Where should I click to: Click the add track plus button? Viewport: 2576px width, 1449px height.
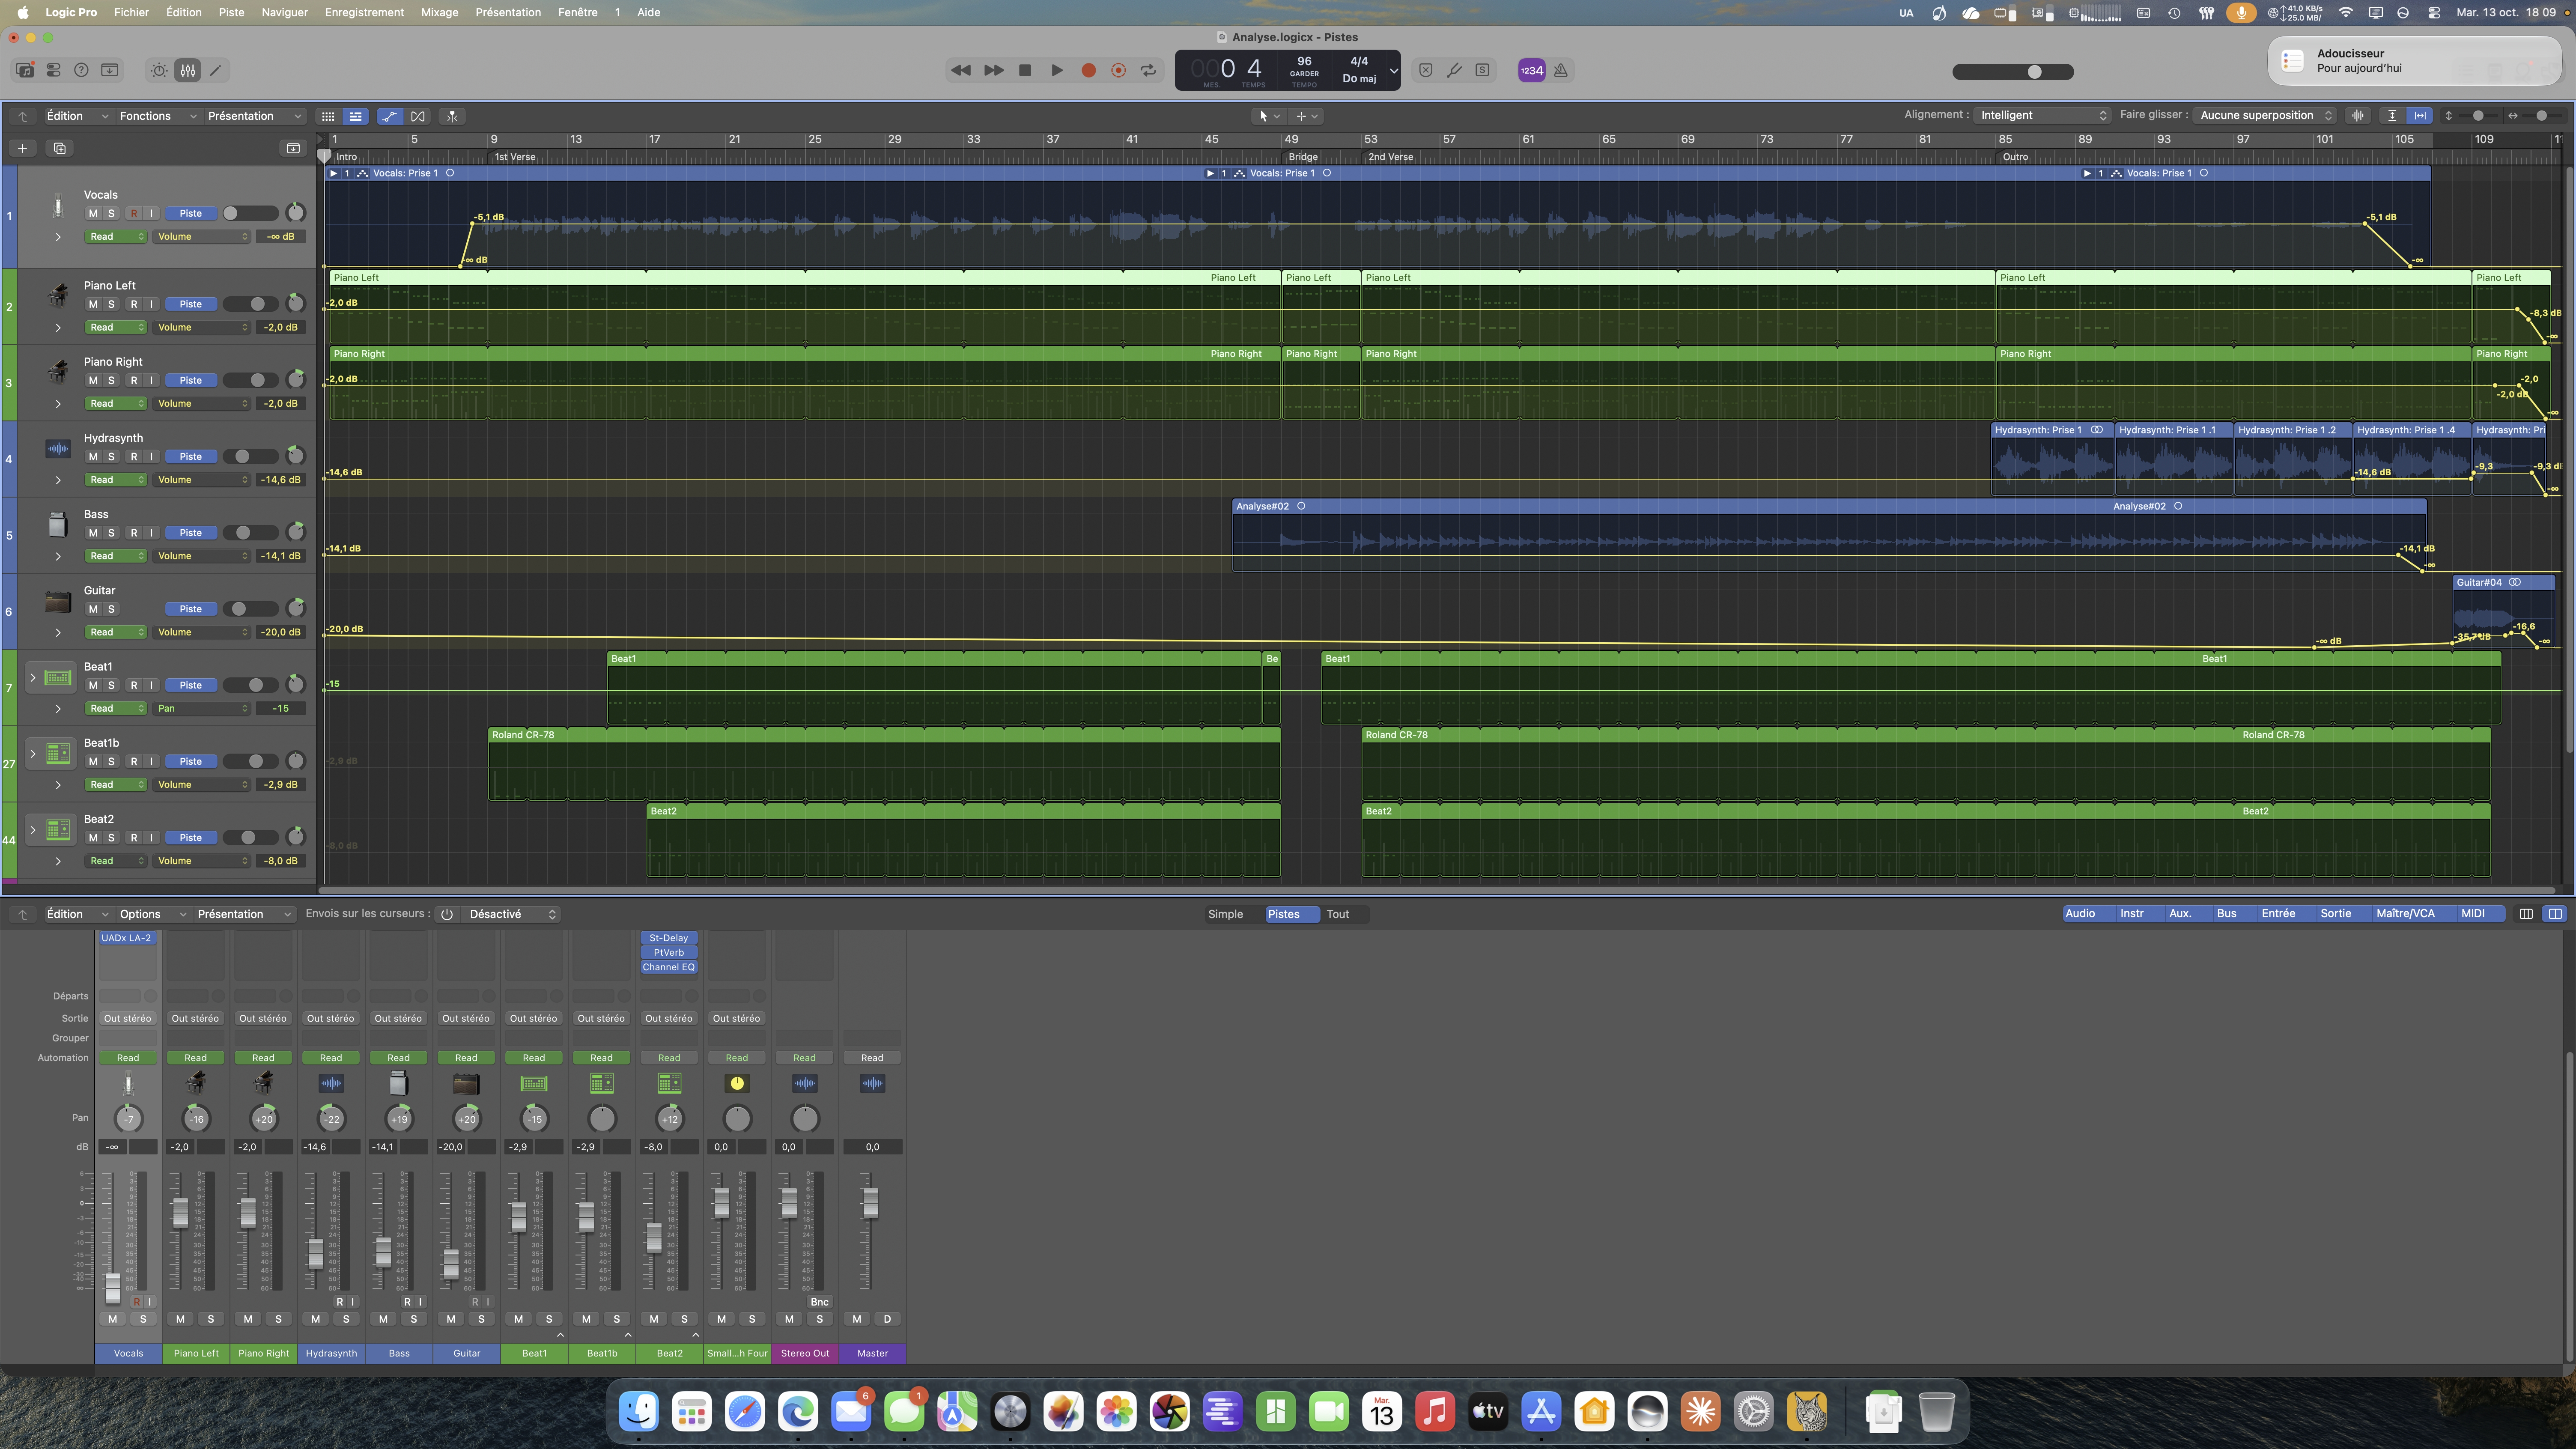(22, 148)
